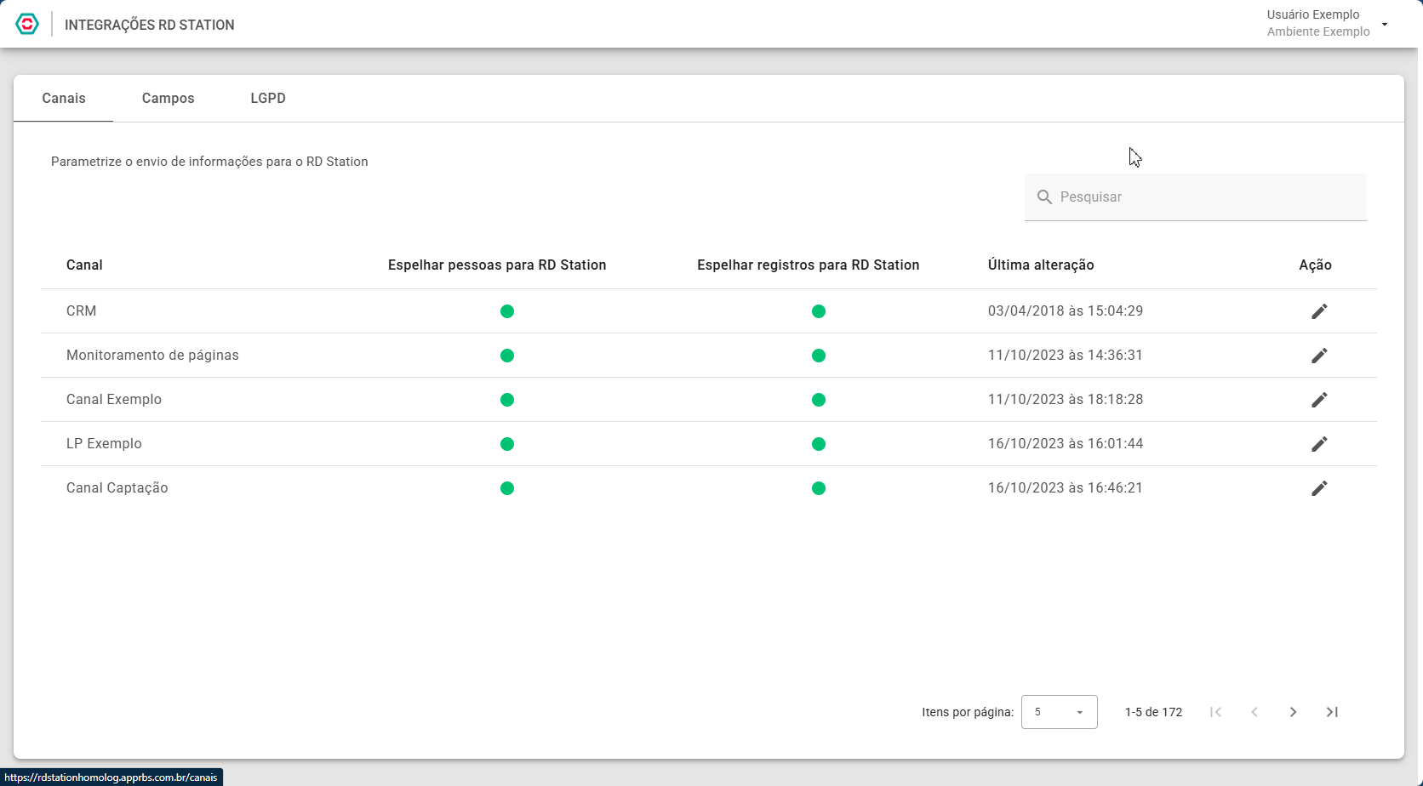Open the items per page dropdown
Viewport: 1423px width, 786px height.
pyautogui.click(x=1059, y=712)
